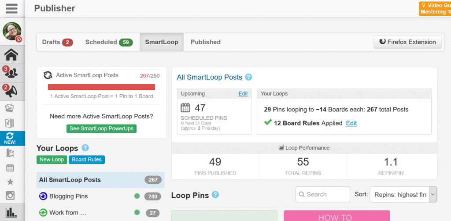Open the image gallery sidebar icon
The image size is (451, 221).
pos(11,108)
